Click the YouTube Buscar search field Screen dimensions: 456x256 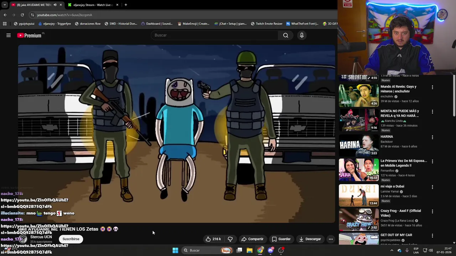pos(214,35)
